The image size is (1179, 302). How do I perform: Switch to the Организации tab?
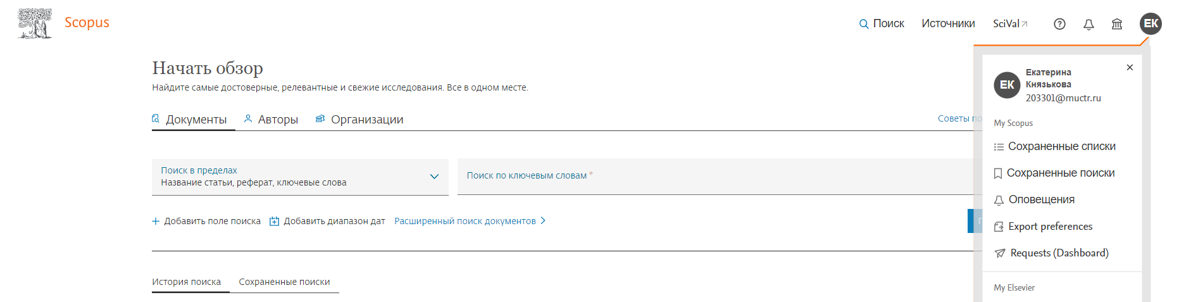point(359,119)
